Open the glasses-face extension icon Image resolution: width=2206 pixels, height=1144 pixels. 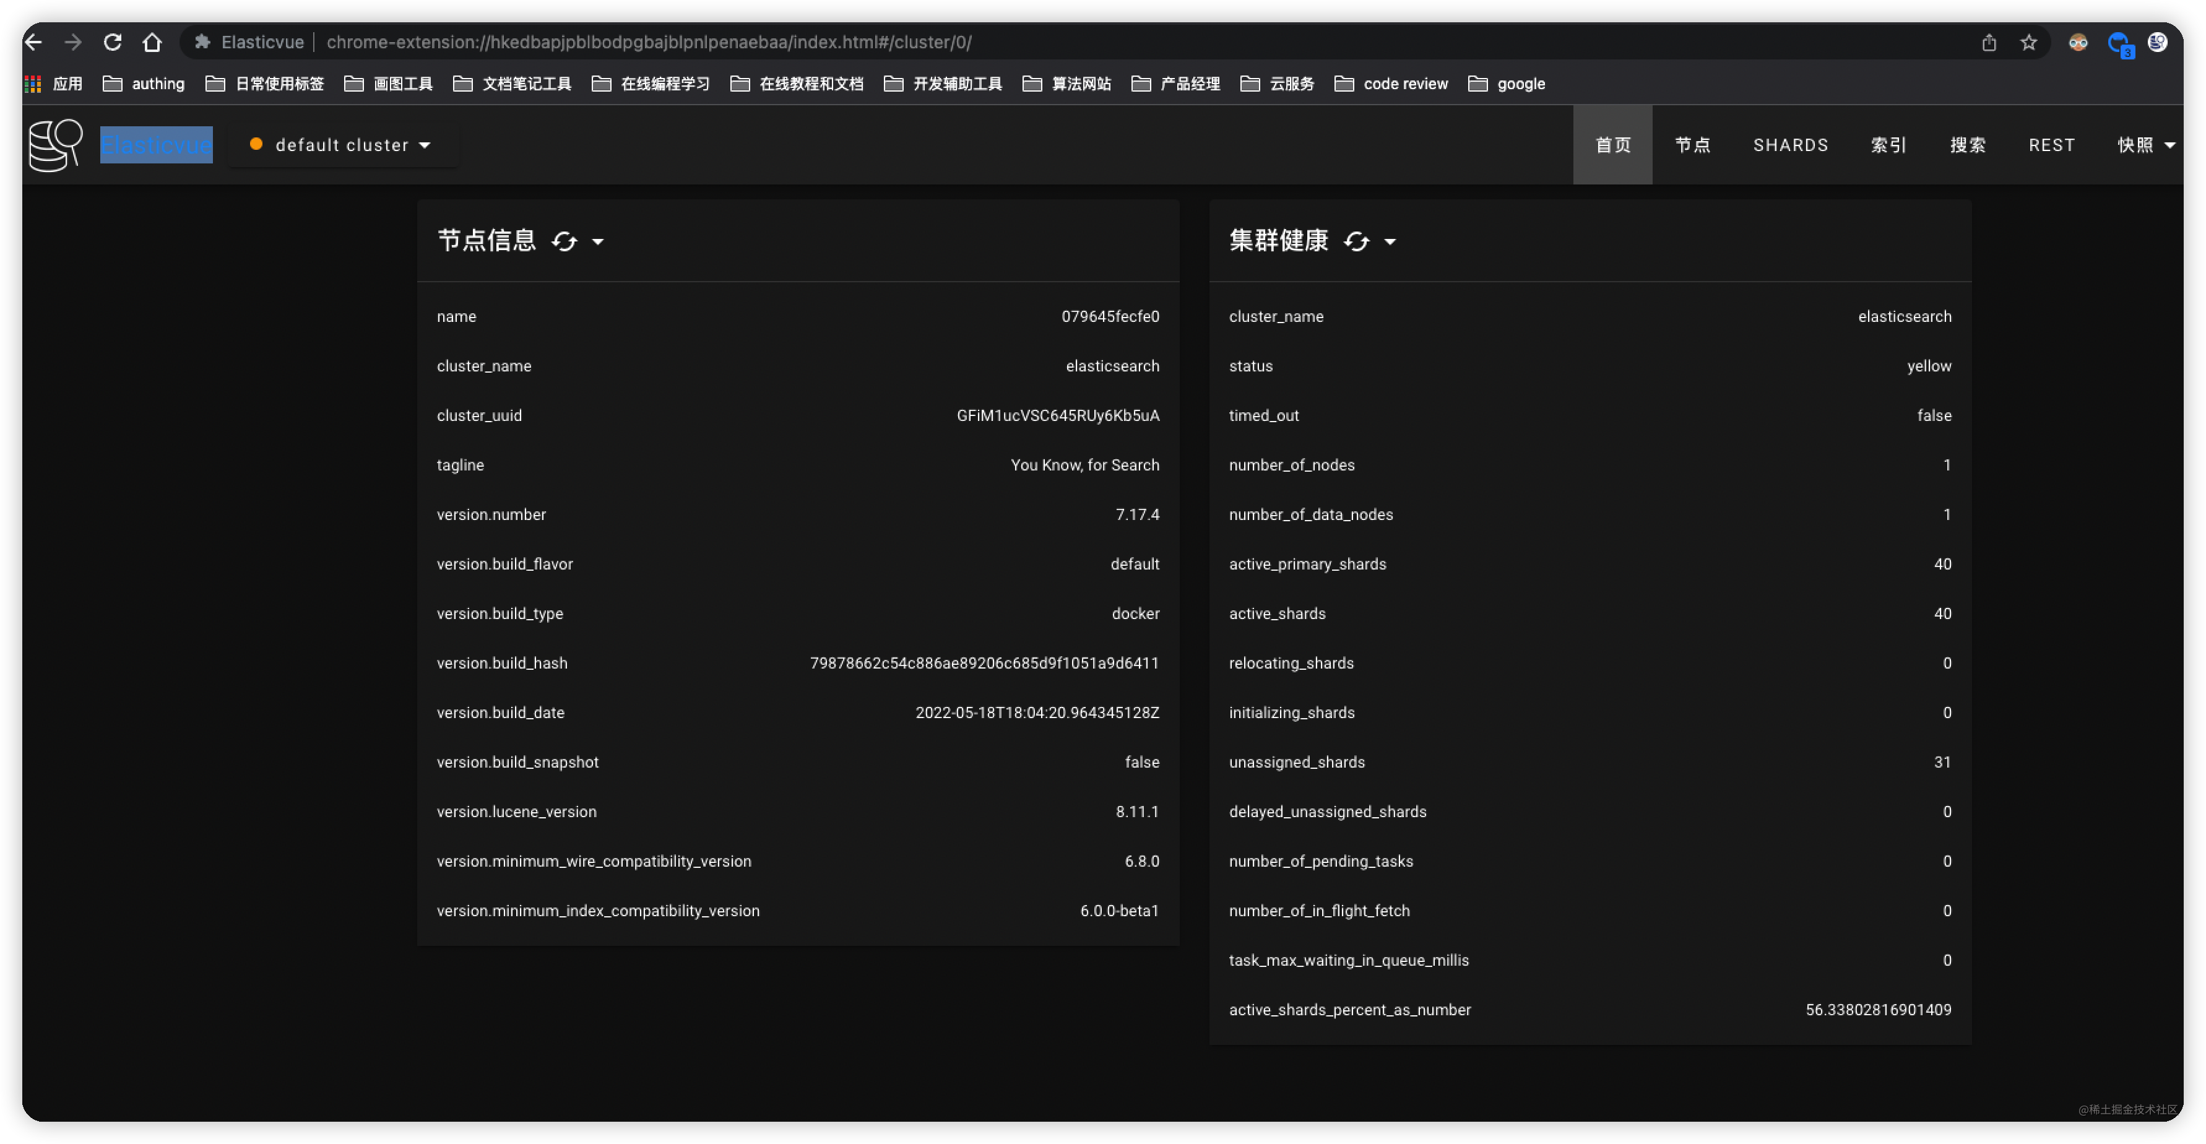pos(2077,42)
